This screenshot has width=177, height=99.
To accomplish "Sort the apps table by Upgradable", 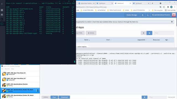I will [x=142, y=40].
